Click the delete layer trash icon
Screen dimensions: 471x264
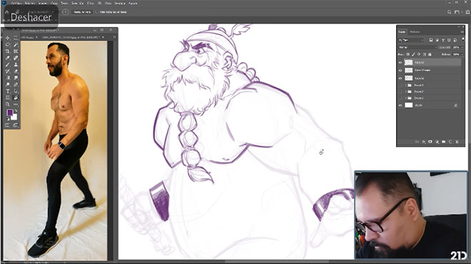(457, 141)
